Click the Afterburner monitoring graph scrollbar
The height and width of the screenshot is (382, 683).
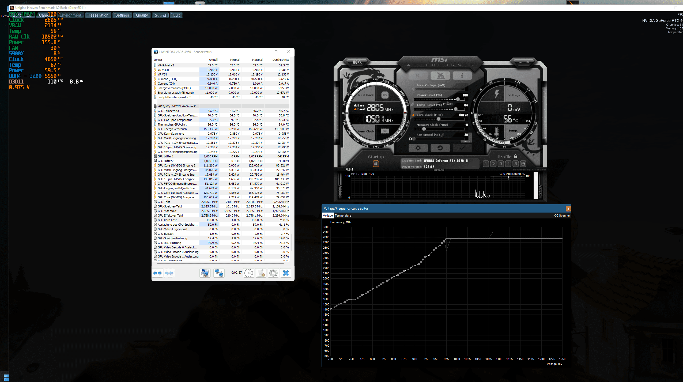point(536,185)
